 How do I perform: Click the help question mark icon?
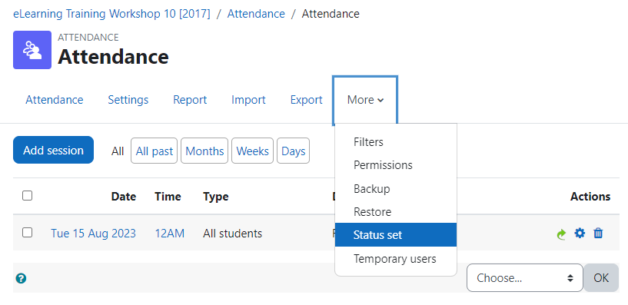coord(21,279)
